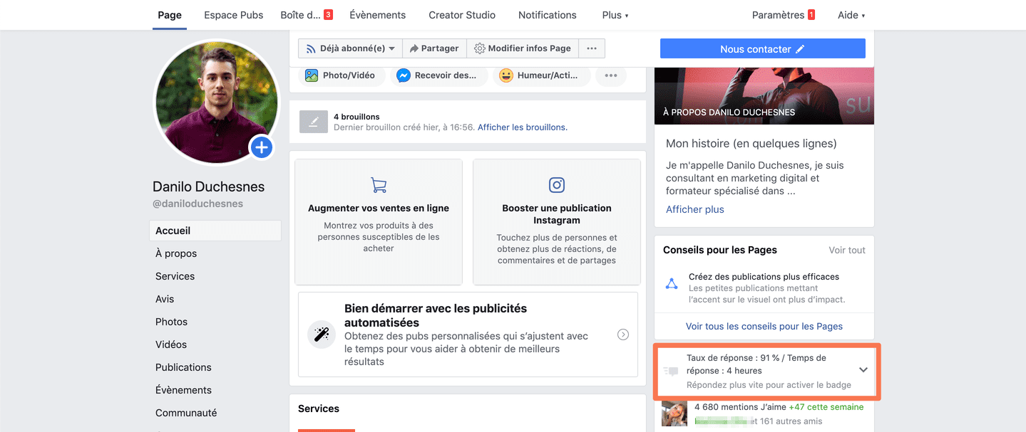Screen dimensions: 1026x432
Task: Expand the Plus menu in top bar
Action: click(615, 15)
